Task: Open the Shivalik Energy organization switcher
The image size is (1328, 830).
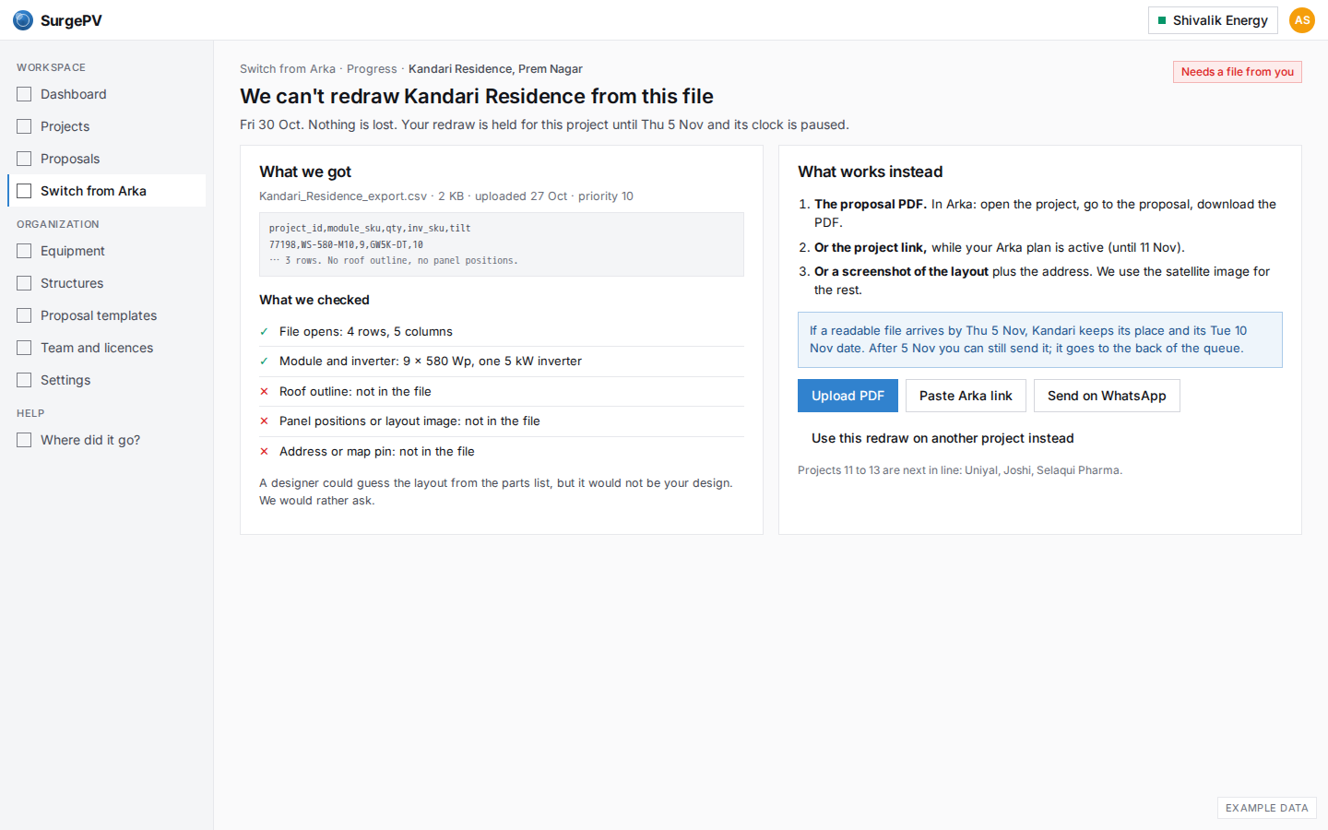Action: [x=1213, y=20]
